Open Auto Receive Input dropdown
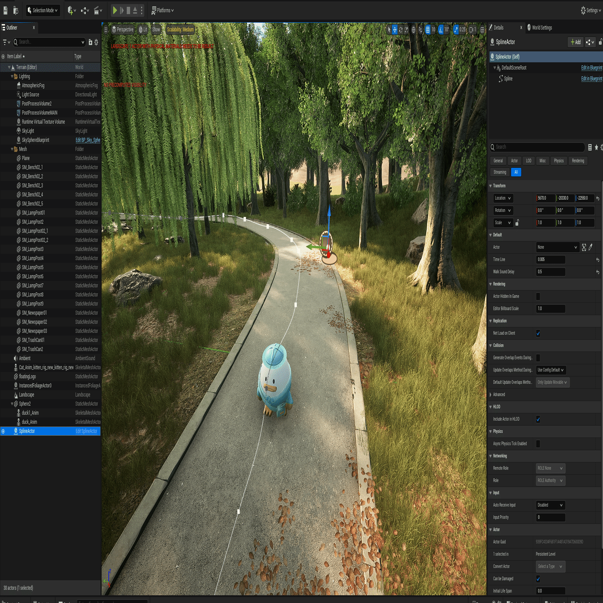This screenshot has height=603, width=603. point(551,505)
